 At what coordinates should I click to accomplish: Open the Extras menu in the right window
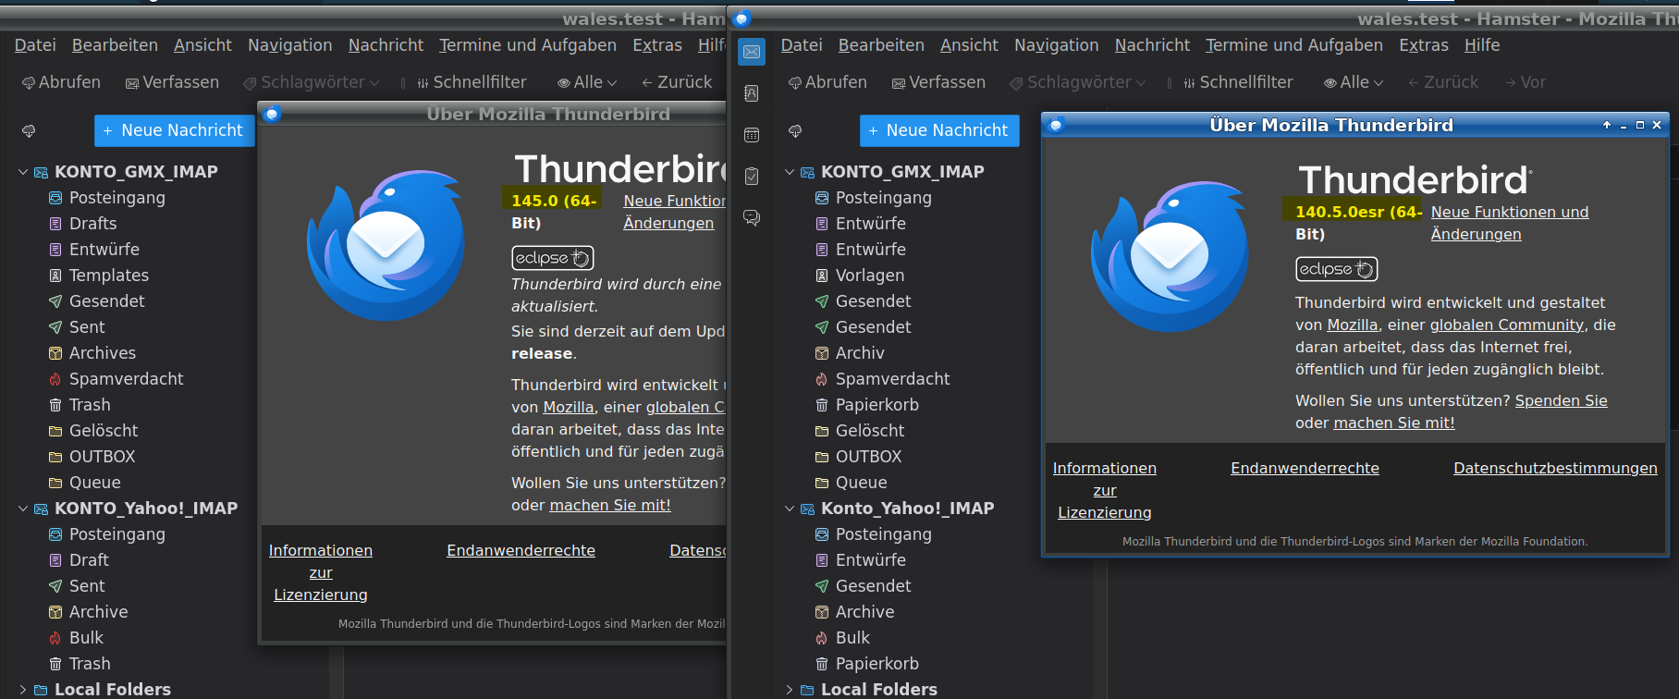(1423, 45)
